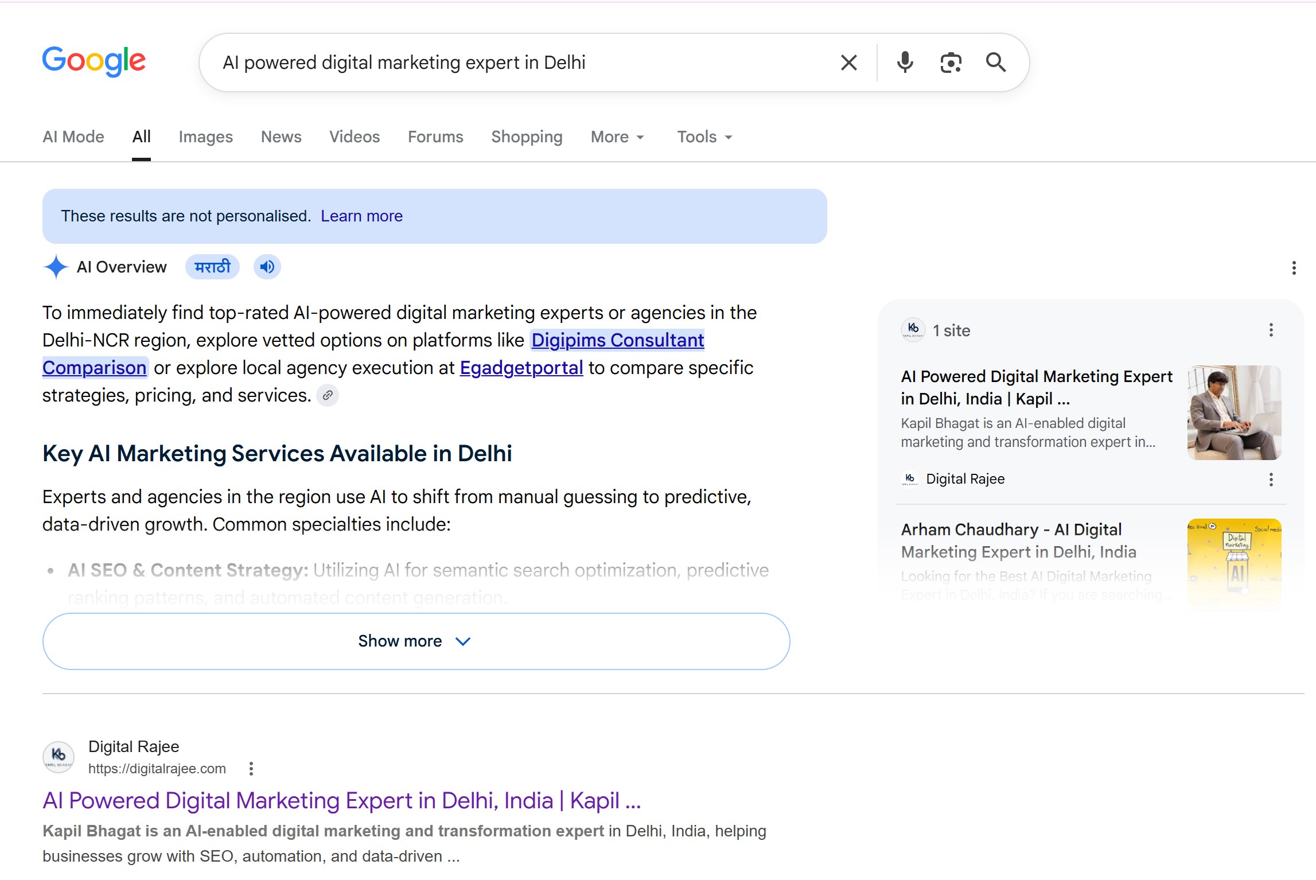This screenshot has width=1316, height=880.
Task: Select the All results tab
Action: point(141,137)
